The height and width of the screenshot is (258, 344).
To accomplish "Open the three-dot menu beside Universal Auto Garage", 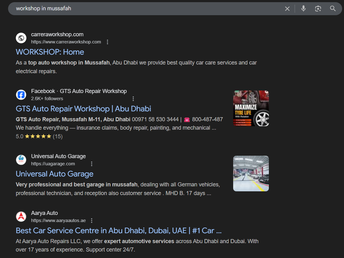I will [x=92, y=163].
